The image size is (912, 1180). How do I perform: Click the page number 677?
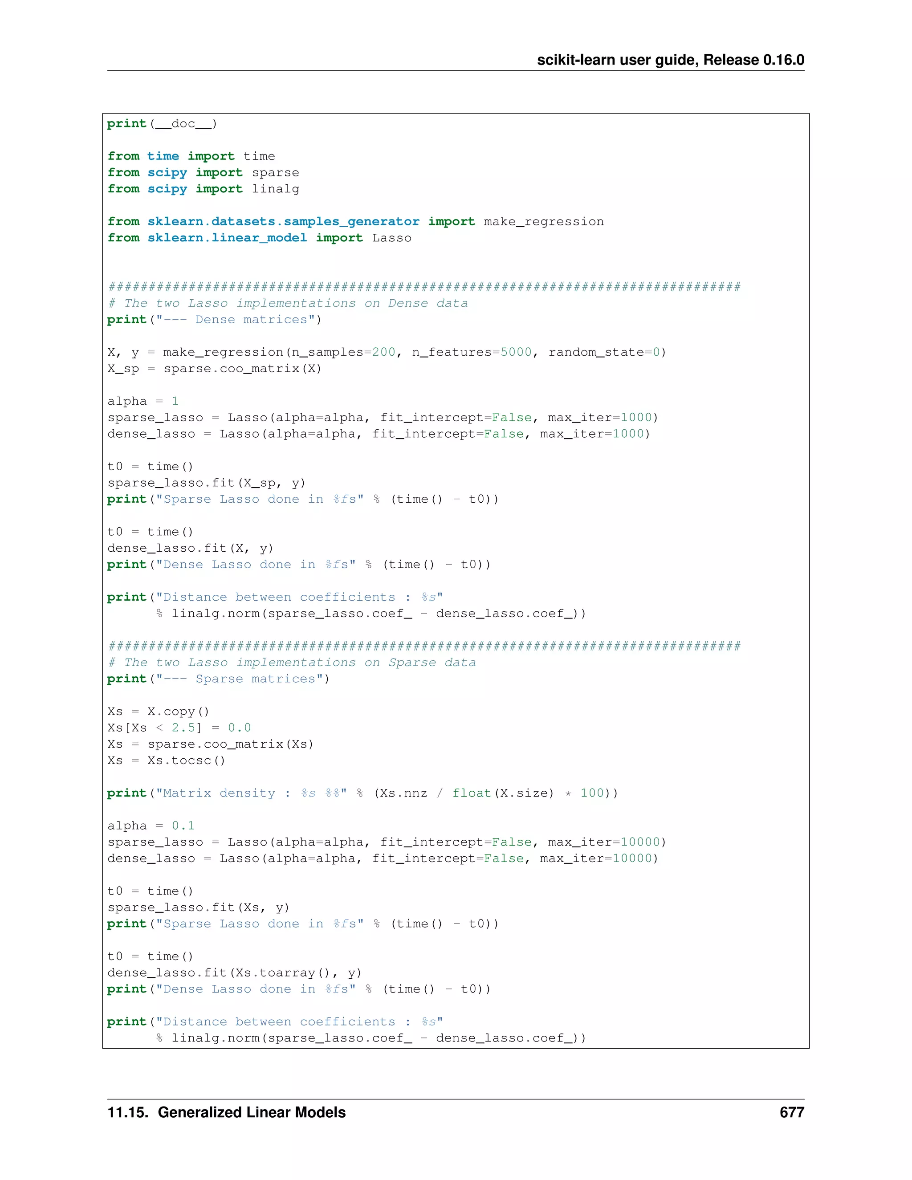coord(792,1112)
